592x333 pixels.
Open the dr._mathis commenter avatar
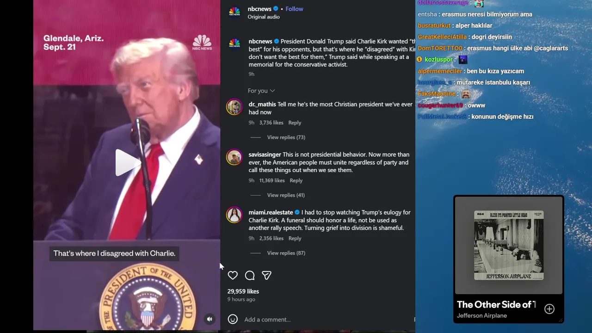234,107
